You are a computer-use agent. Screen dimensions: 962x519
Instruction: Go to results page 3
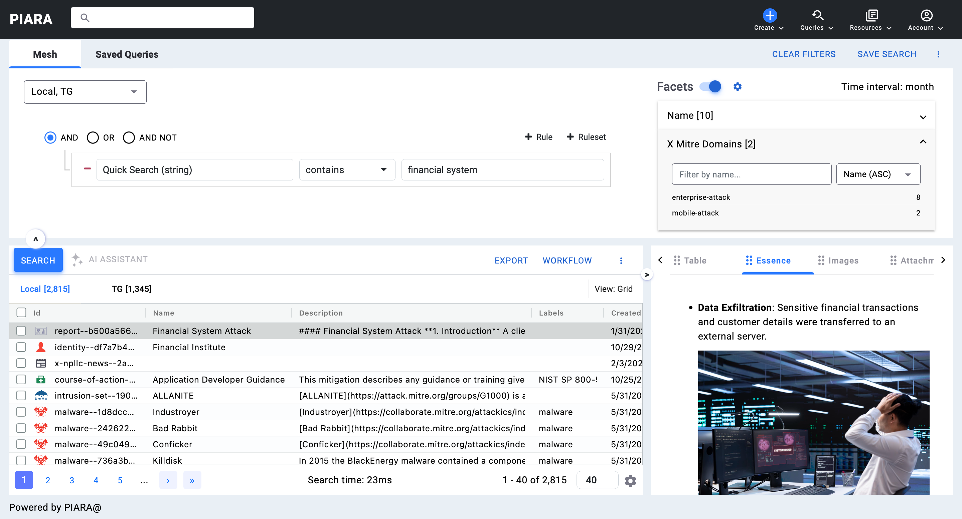[72, 480]
